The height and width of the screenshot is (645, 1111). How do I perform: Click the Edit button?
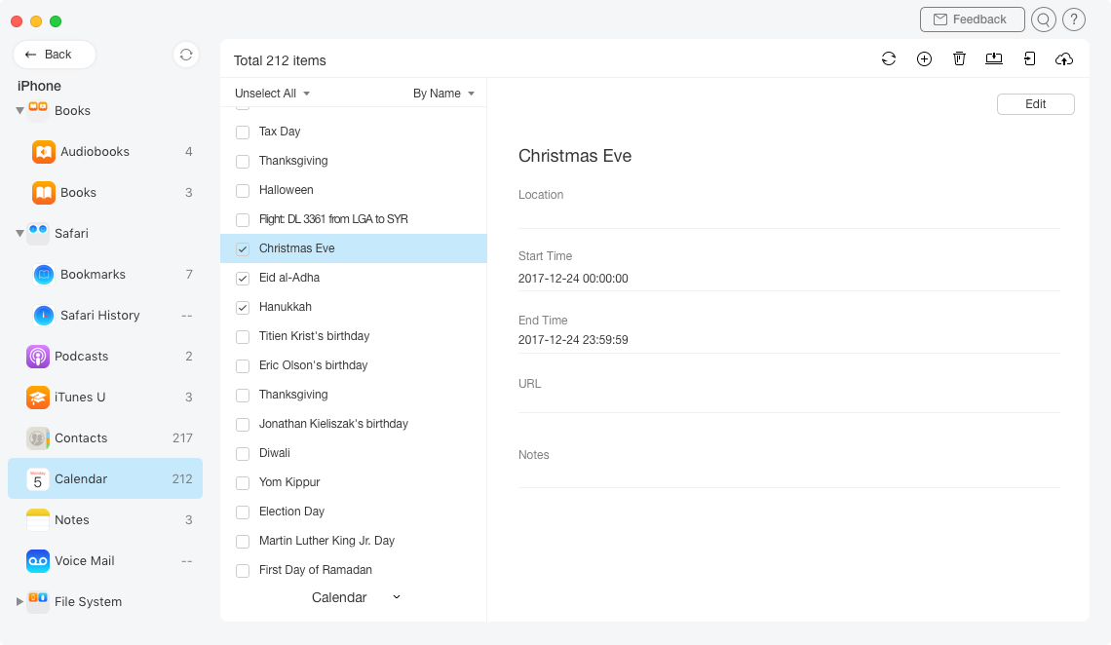[1035, 103]
